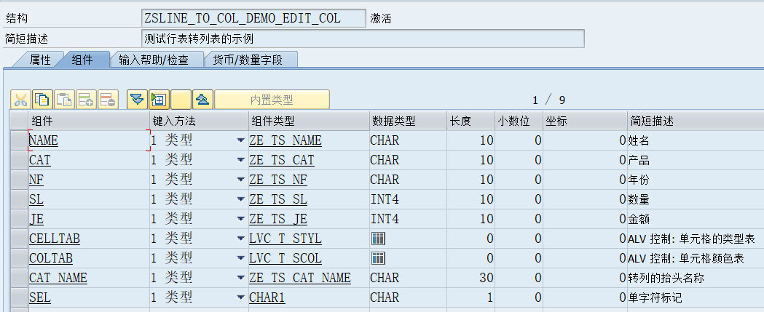
Task: Switch to the 组件 tab
Action: coord(82,60)
